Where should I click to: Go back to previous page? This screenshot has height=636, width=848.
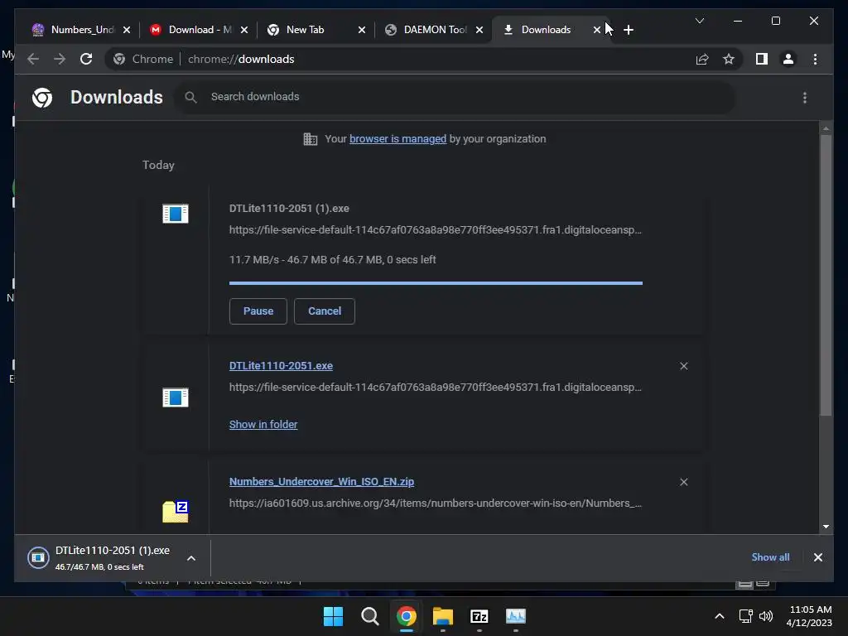[x=33, y=59]
